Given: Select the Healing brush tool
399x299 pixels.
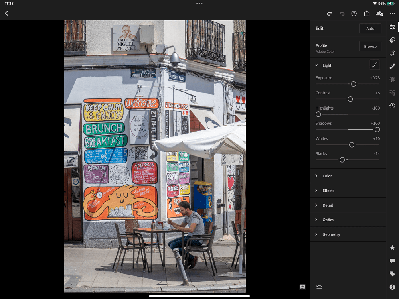Looking at the screenshot, I should click(x=392, y=66).
